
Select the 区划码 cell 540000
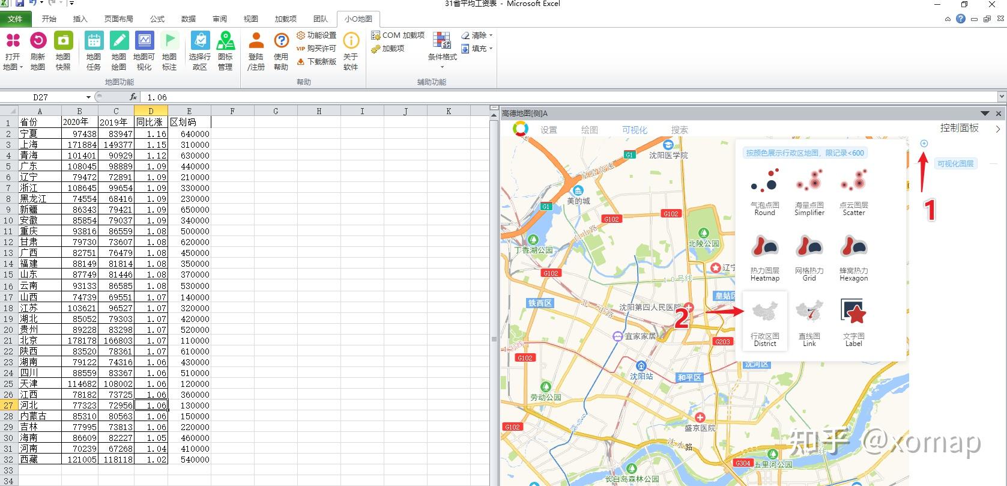[x=189, y=460]
